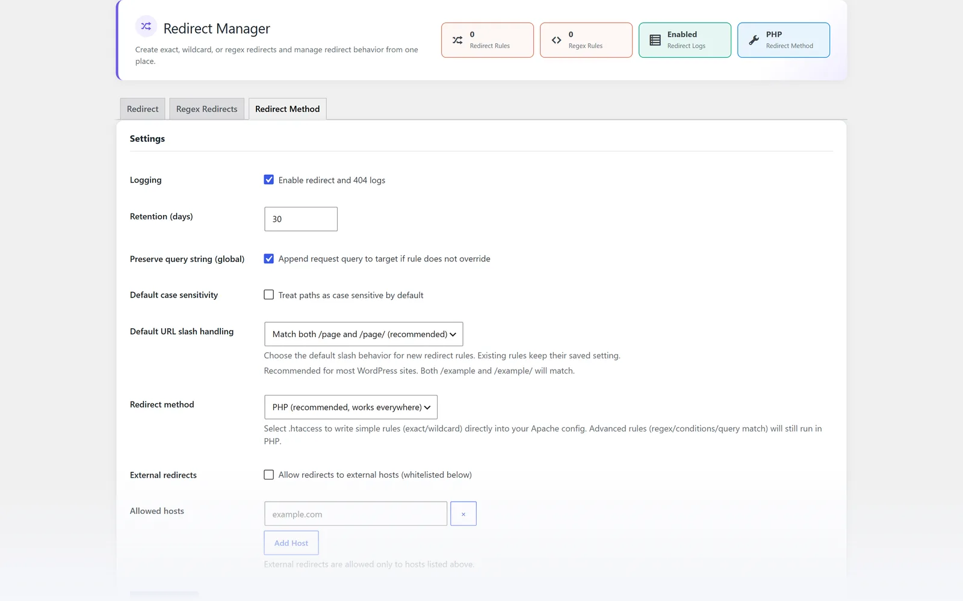Click the External redirects label
The height and width of the screenshot is (601, 963).
coord(163,475)
